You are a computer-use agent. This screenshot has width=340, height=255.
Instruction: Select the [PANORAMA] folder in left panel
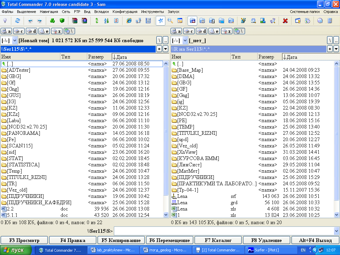click(24, 133)
